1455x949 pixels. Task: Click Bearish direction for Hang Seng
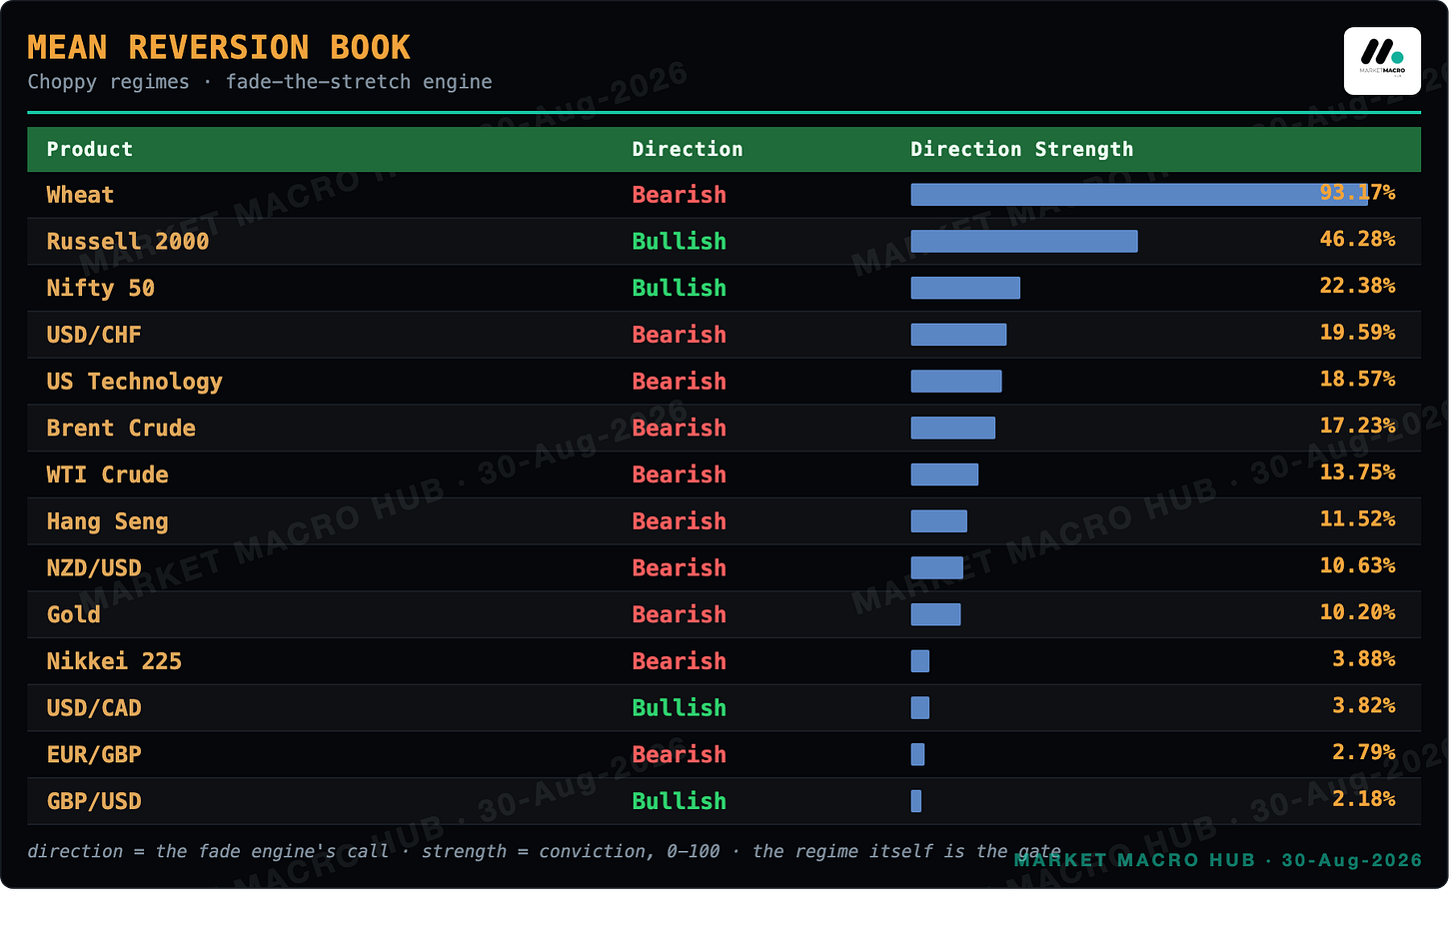[x=680, y=521]
